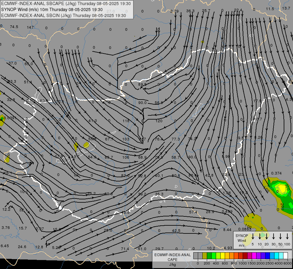Screen dimensions: 293x269
Task: Click the grid value 8.44
Action: (227, 230)
